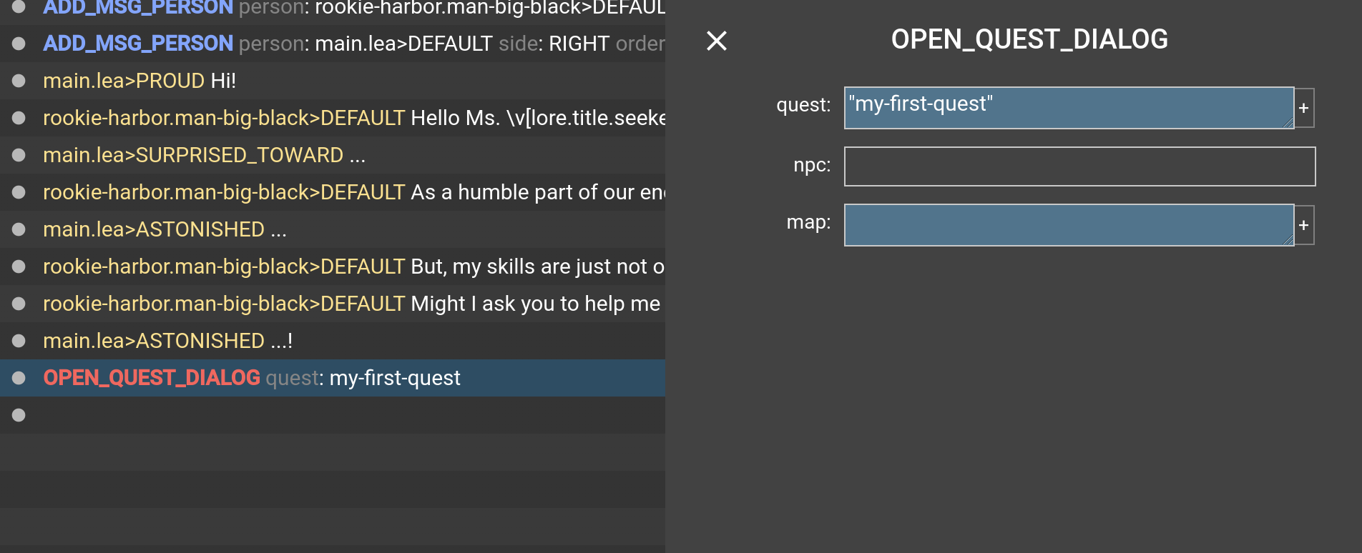The width and height of the screenshot is (1362, 553).
Task: Toggle the bullet on 'Might I ask you' message
Action: click(18, 304)
